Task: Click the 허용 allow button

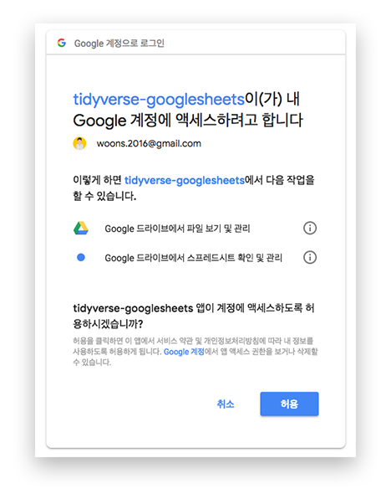Action: [x=289, y=404]
